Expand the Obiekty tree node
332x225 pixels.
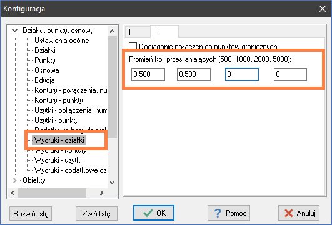pos(14,180)
